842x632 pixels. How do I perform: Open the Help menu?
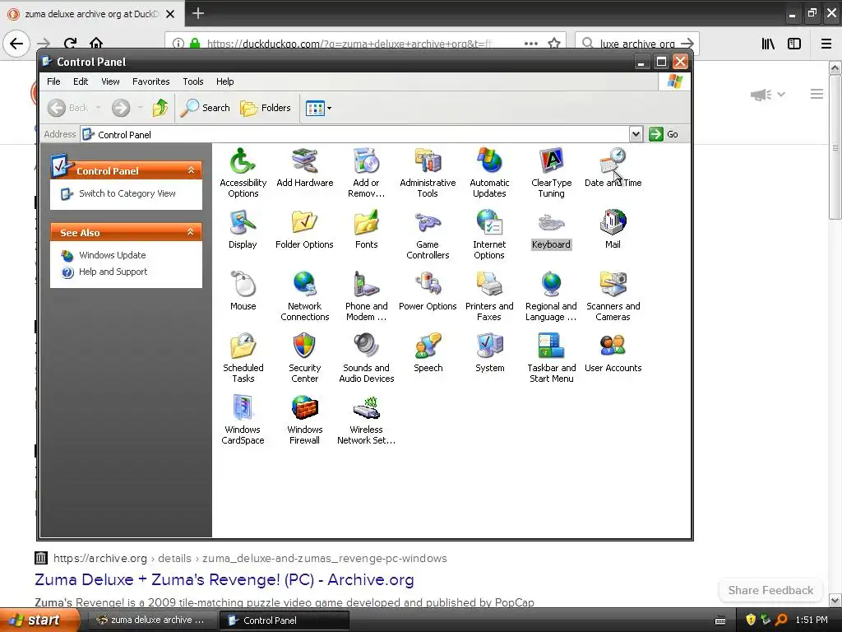[x=225, y=81]
